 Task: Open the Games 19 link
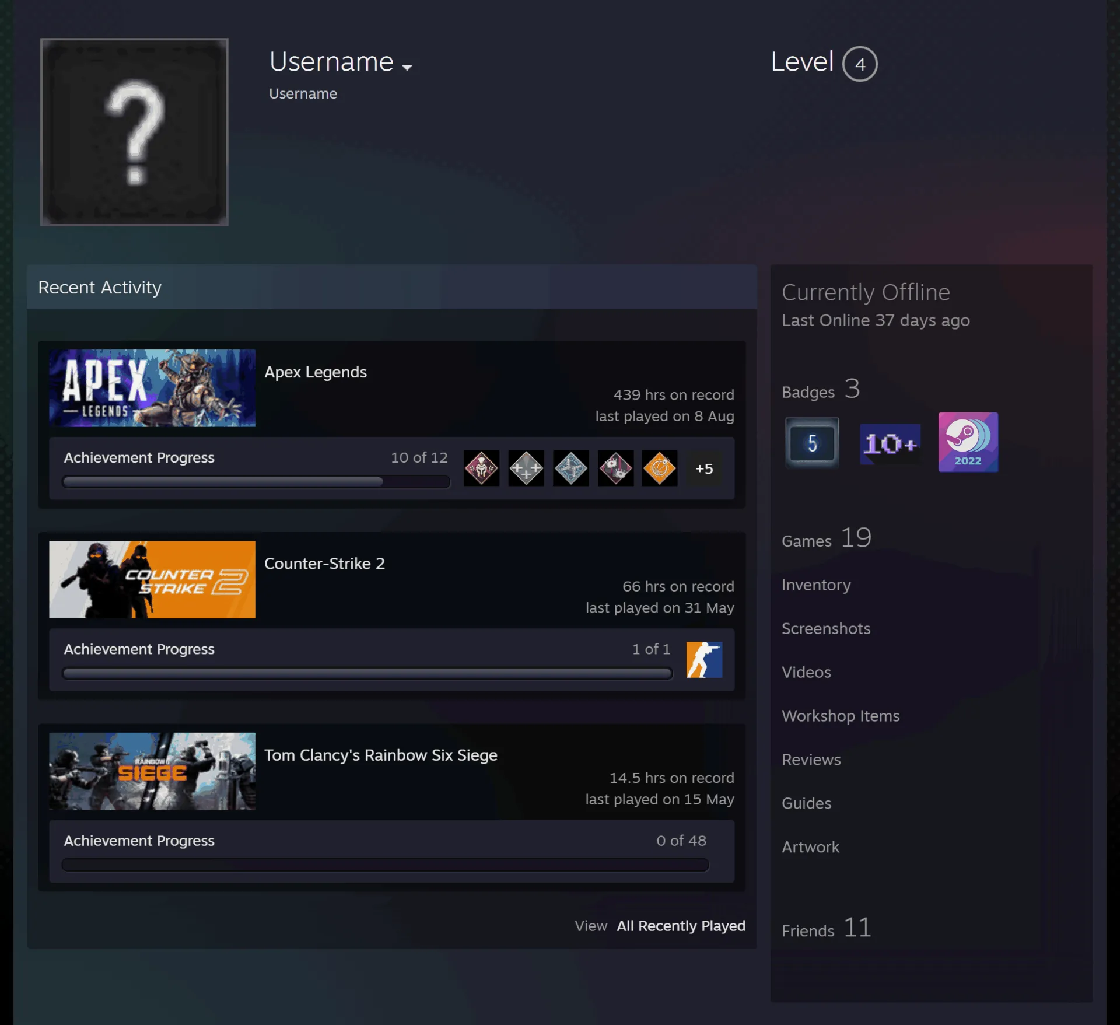point(827,538)
